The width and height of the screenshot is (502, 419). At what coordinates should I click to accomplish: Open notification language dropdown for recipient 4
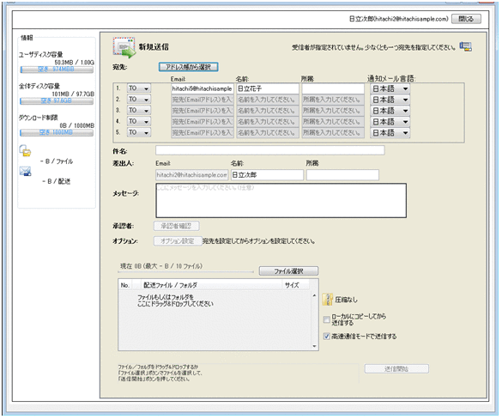point(390,122)
